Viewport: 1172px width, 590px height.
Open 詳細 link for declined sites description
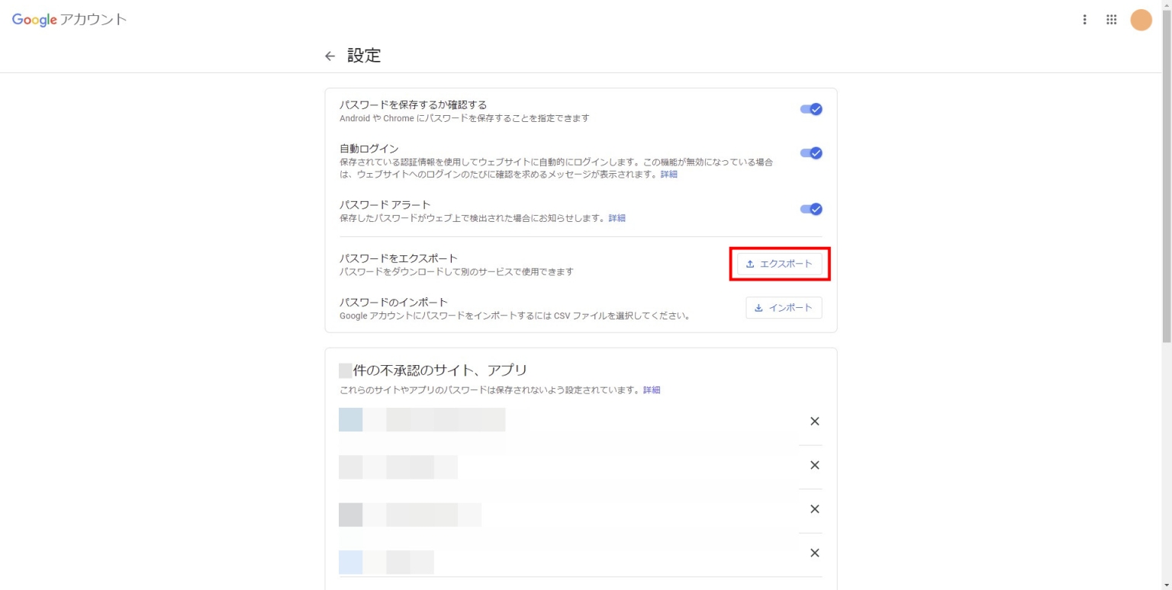tap(652, 390)
